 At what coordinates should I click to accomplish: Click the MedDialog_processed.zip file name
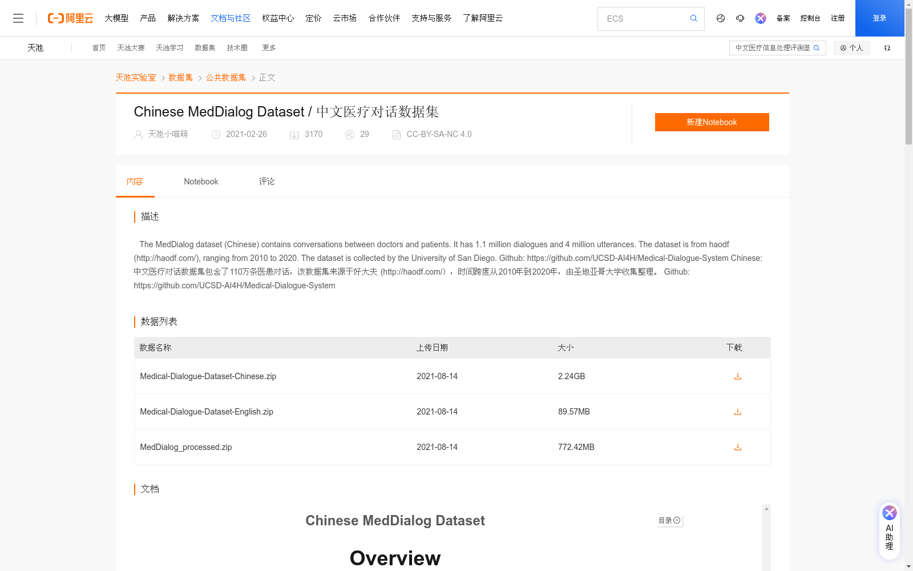tap(186, 447)
